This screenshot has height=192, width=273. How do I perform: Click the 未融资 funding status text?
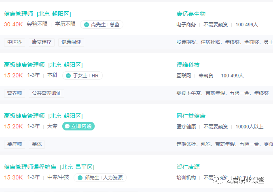[206, 76]
